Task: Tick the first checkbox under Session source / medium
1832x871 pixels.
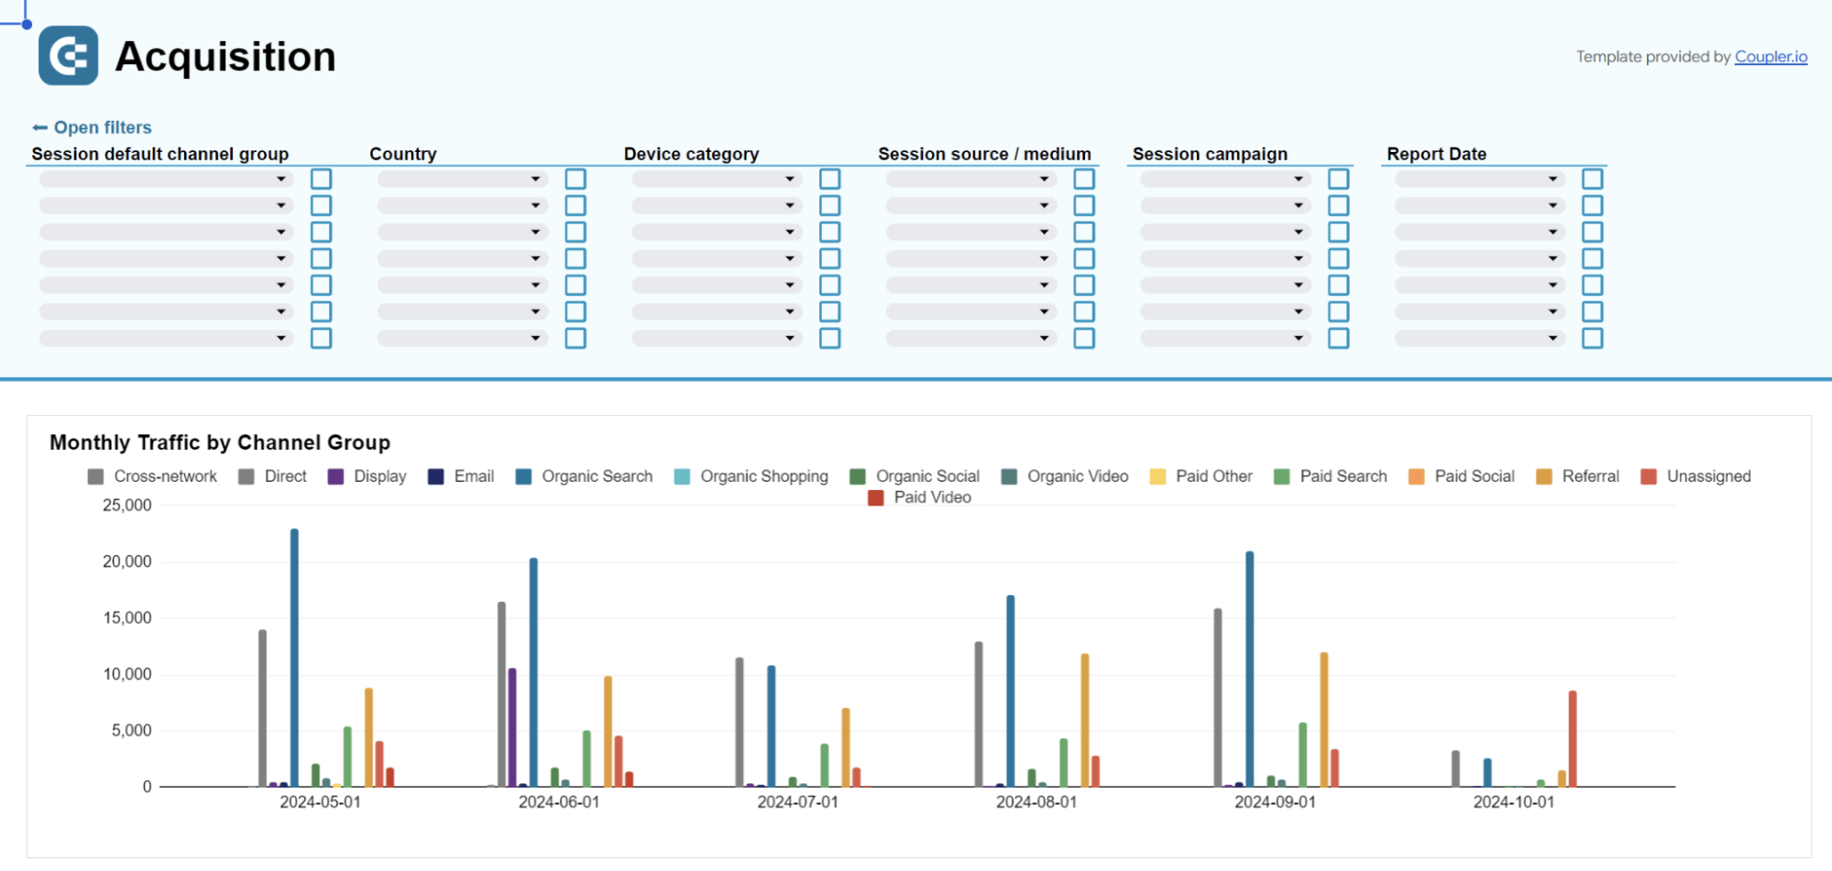Action: [x=1084, y=179]
